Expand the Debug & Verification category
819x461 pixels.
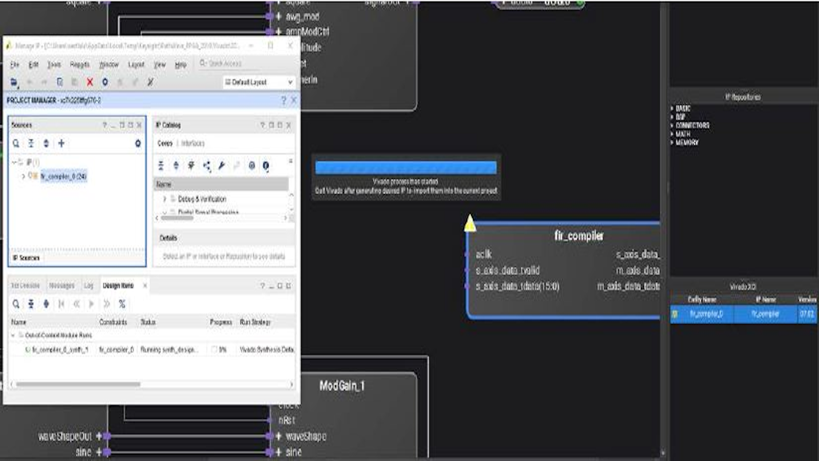pos(164,199)
